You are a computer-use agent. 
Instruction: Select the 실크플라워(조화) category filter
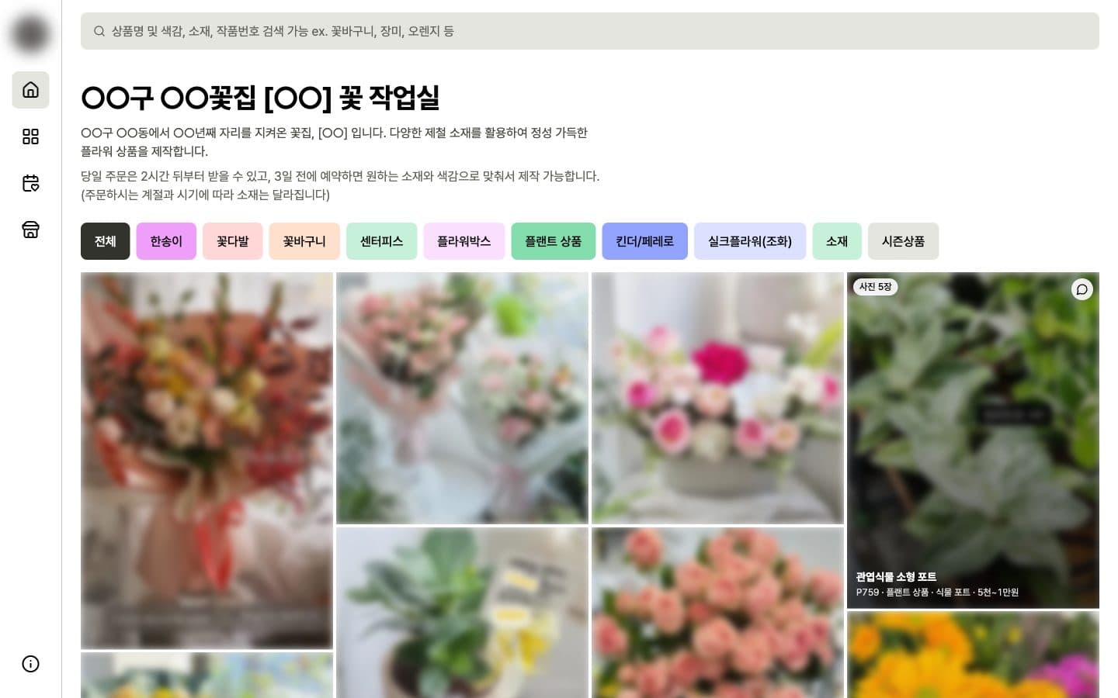click(x=750, y=241)
